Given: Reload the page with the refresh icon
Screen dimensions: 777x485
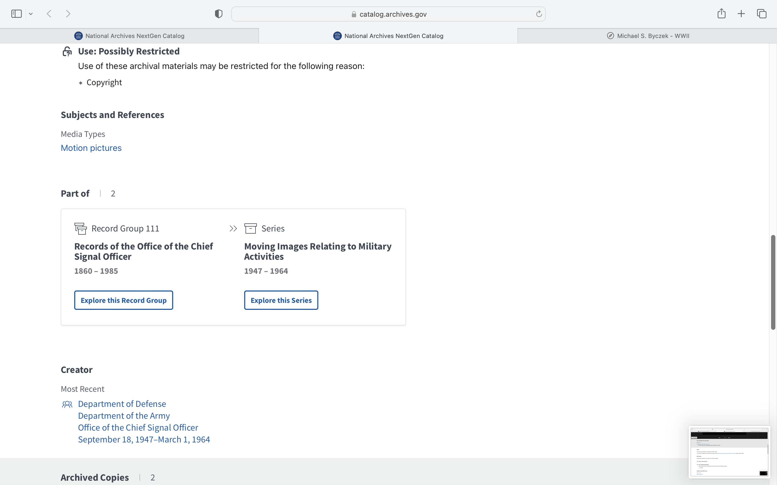Looking at the screenshot, I should pyautogui.click(x=539, y=14).
